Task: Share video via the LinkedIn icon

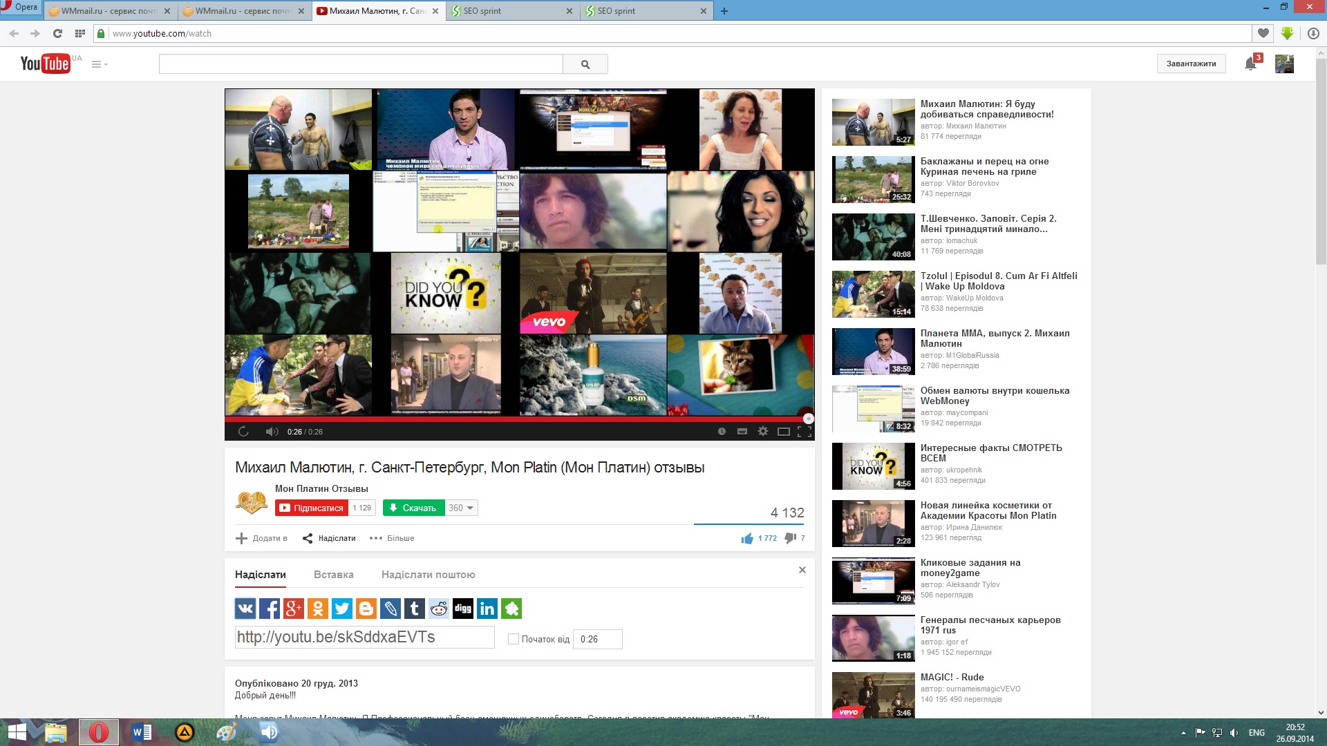Action: click(487, 609)
